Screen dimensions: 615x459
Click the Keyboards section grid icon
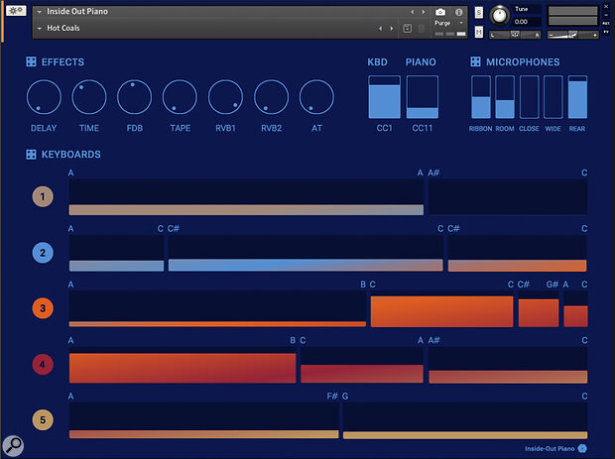[32, 155]
